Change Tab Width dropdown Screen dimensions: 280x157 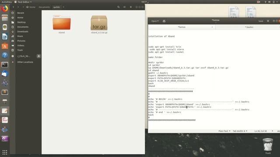point(240,131)
